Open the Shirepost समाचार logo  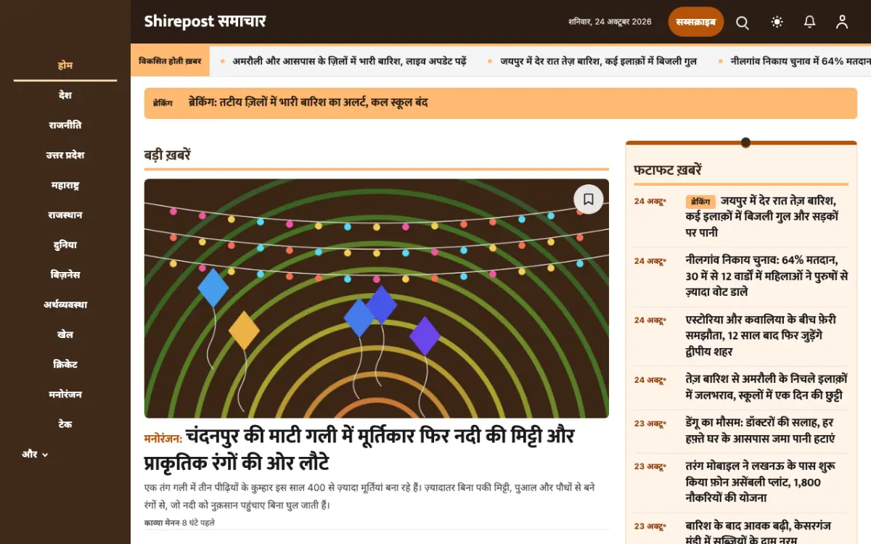(x=205, y=22)
